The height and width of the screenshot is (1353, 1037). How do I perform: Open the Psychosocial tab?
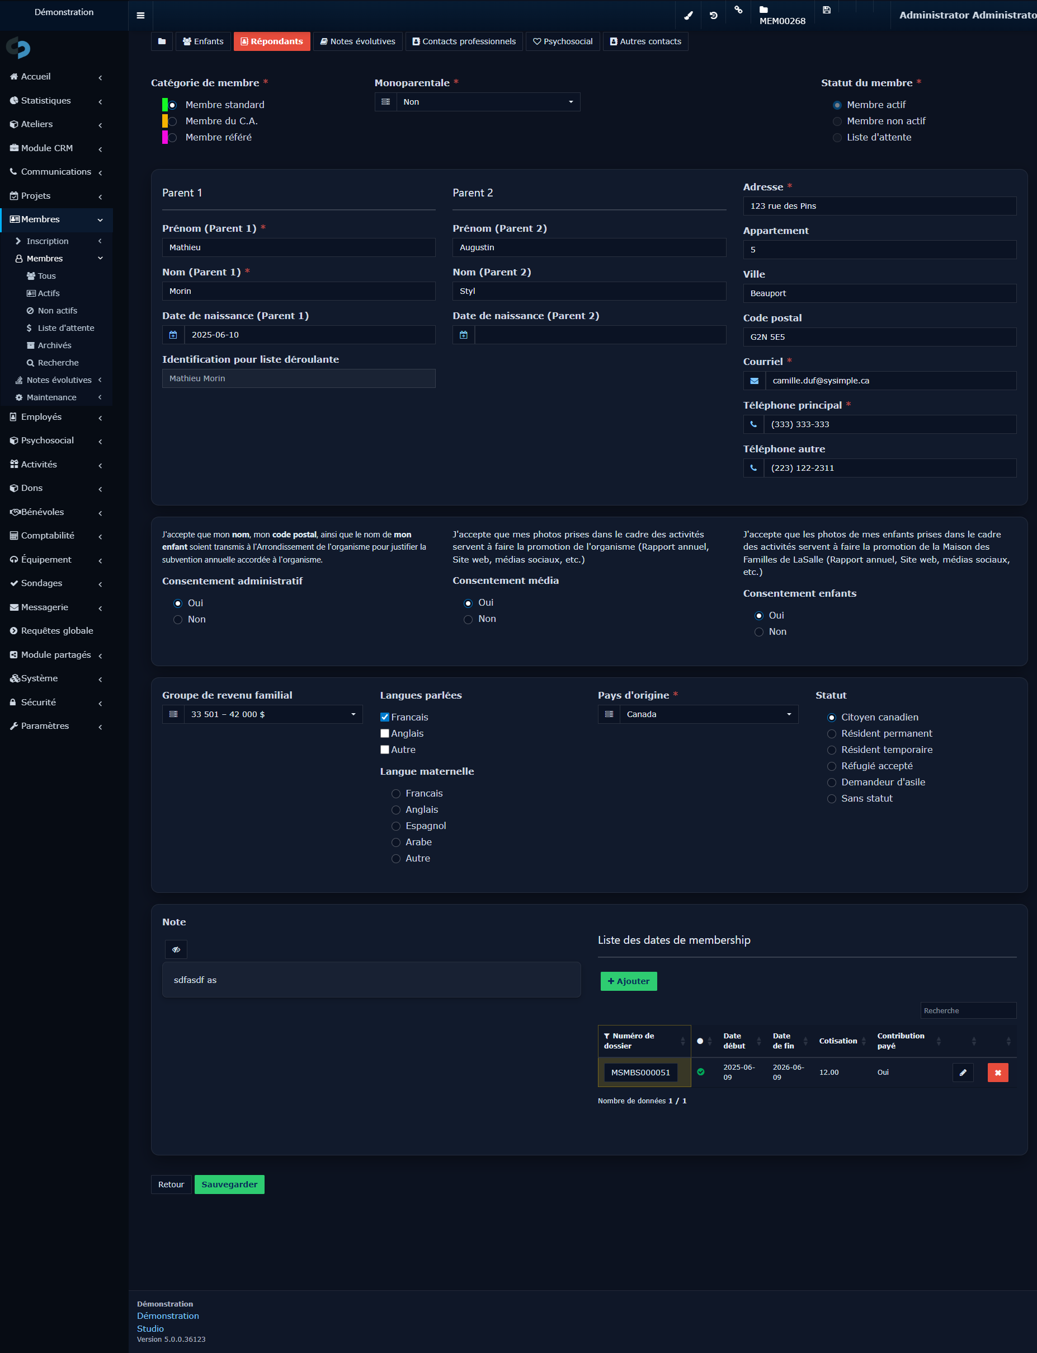563,41
